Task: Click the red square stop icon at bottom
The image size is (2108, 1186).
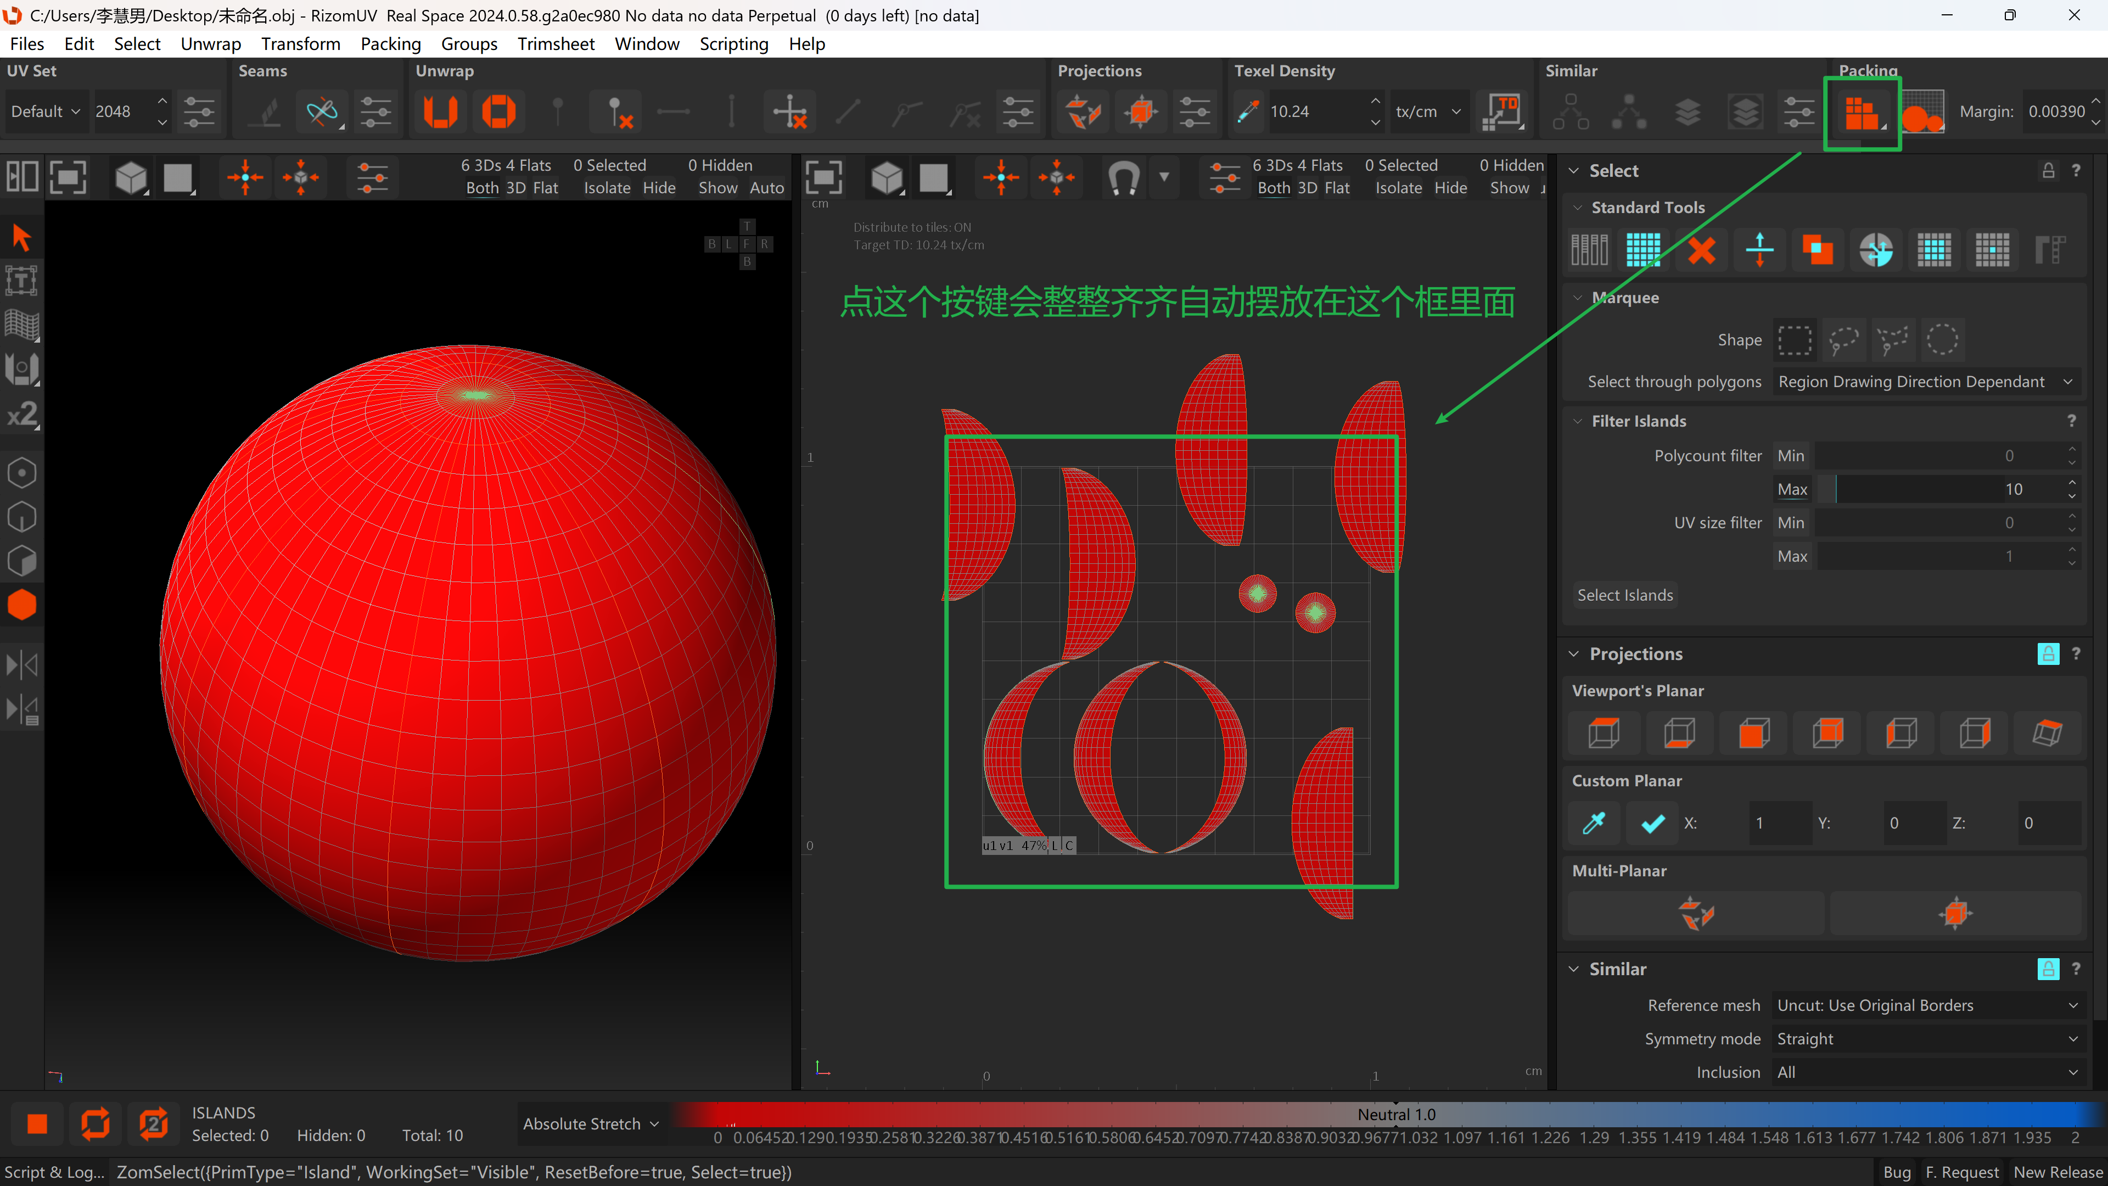Action: tap(37, 1124)
